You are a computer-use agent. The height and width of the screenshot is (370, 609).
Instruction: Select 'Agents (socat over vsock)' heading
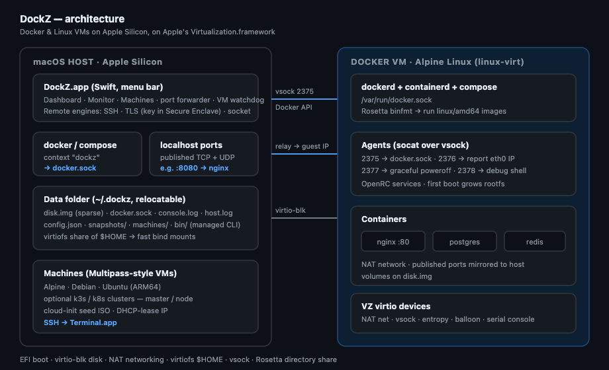(x=415, y=145)
